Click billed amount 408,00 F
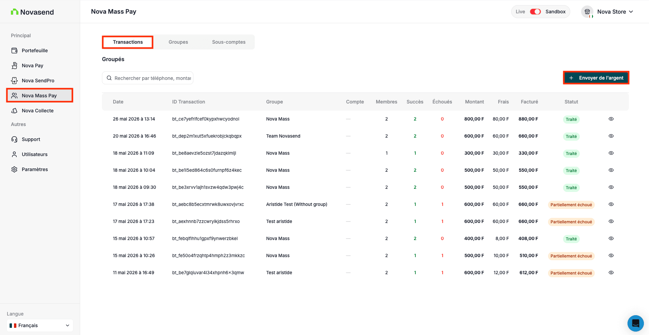 point(528,238)
